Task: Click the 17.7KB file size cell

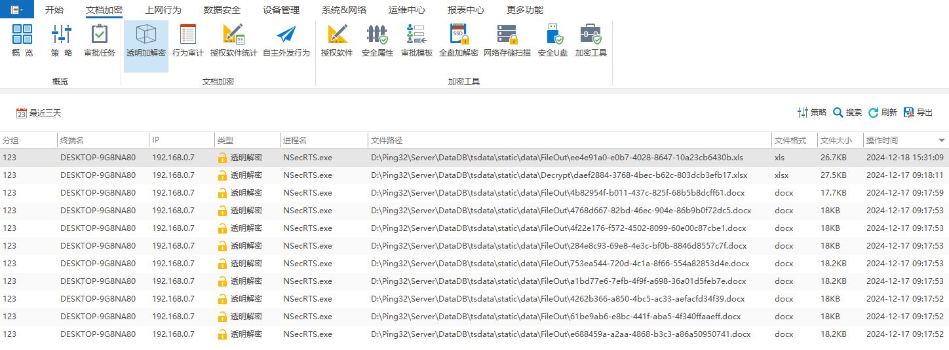Action: (833, 193)
